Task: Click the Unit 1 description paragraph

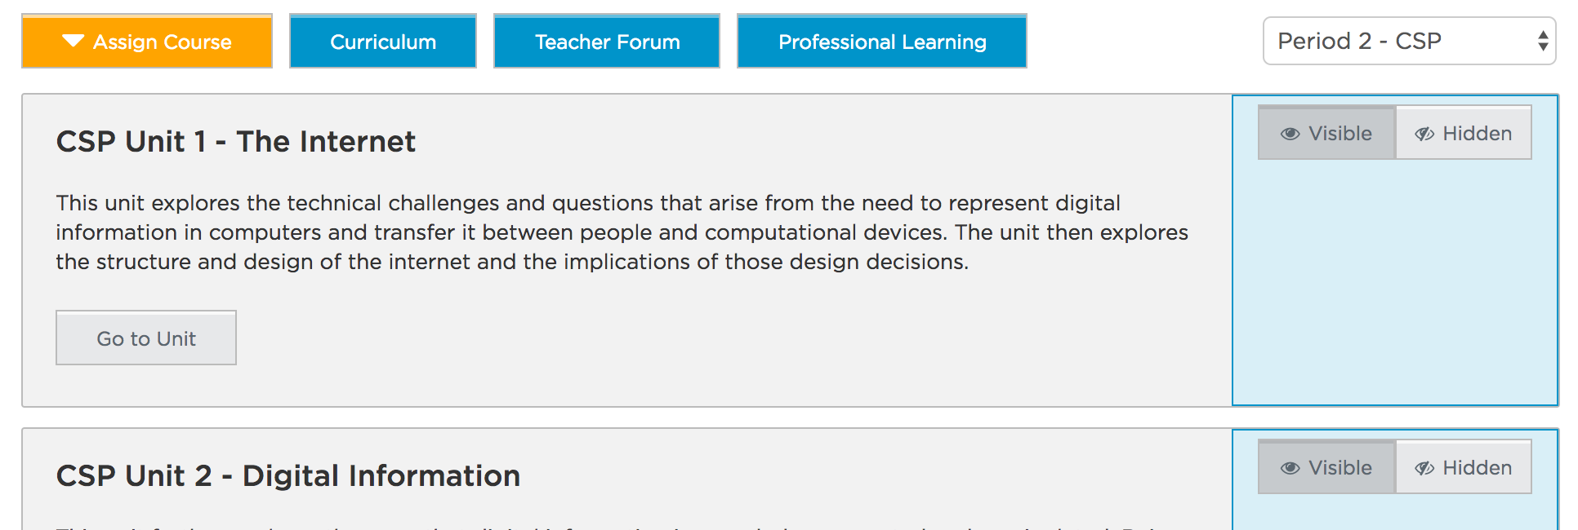Action: [621, 232]
